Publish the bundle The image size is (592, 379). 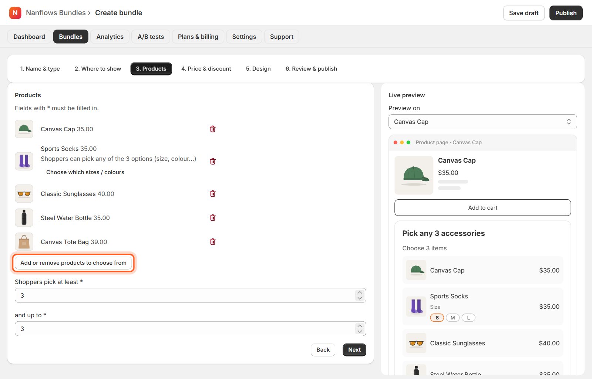(566, 13)
